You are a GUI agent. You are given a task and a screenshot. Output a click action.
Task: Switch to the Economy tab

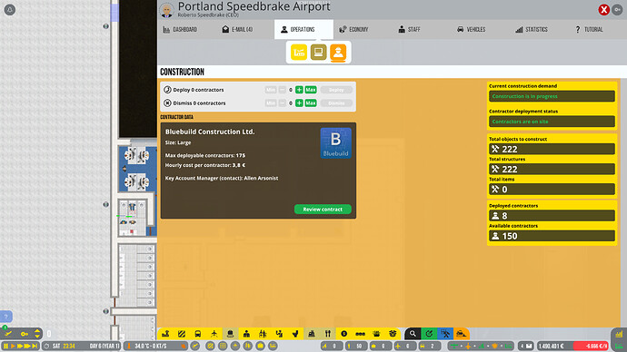tap(353, 30)
